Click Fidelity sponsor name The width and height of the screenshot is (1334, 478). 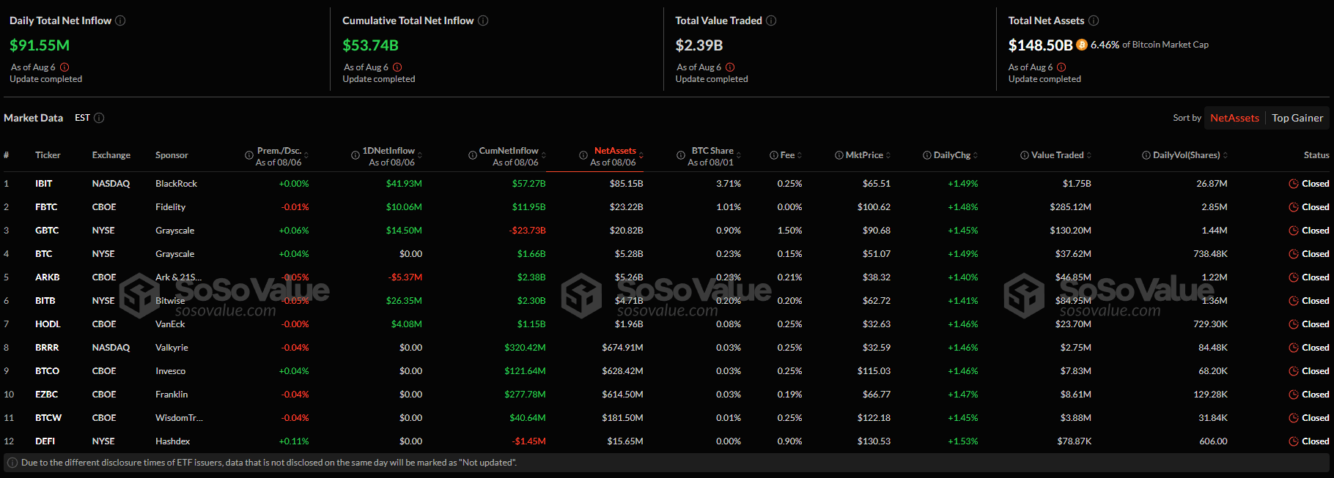[x=170, y=207]
